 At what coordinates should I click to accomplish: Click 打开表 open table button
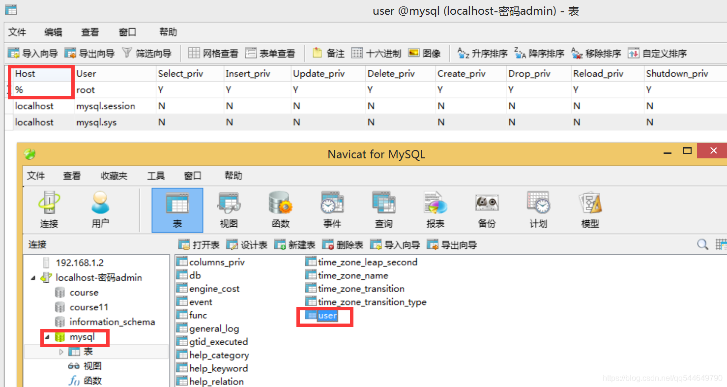(199, 244)
